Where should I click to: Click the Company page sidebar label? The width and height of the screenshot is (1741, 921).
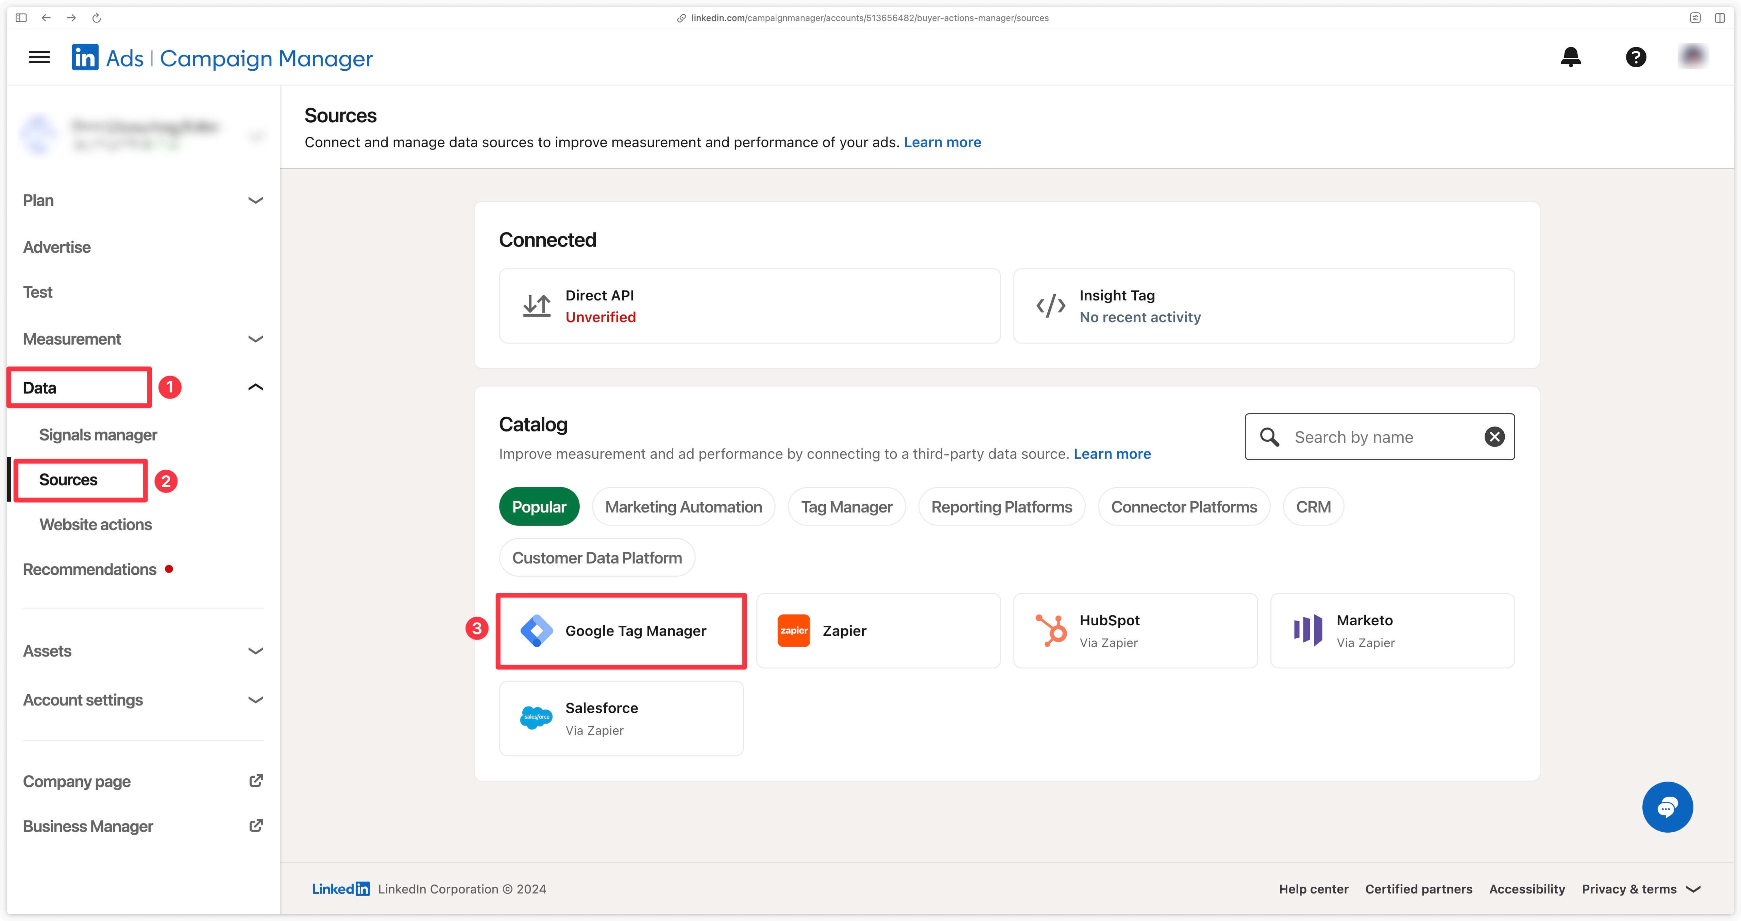point(77,782)
